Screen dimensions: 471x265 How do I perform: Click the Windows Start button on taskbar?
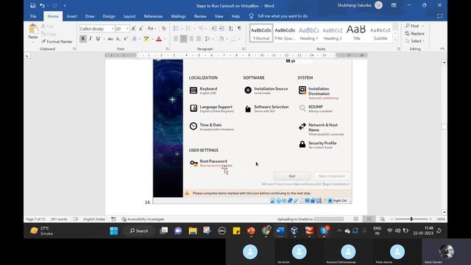pyautogui.click(x=114, y=230)
